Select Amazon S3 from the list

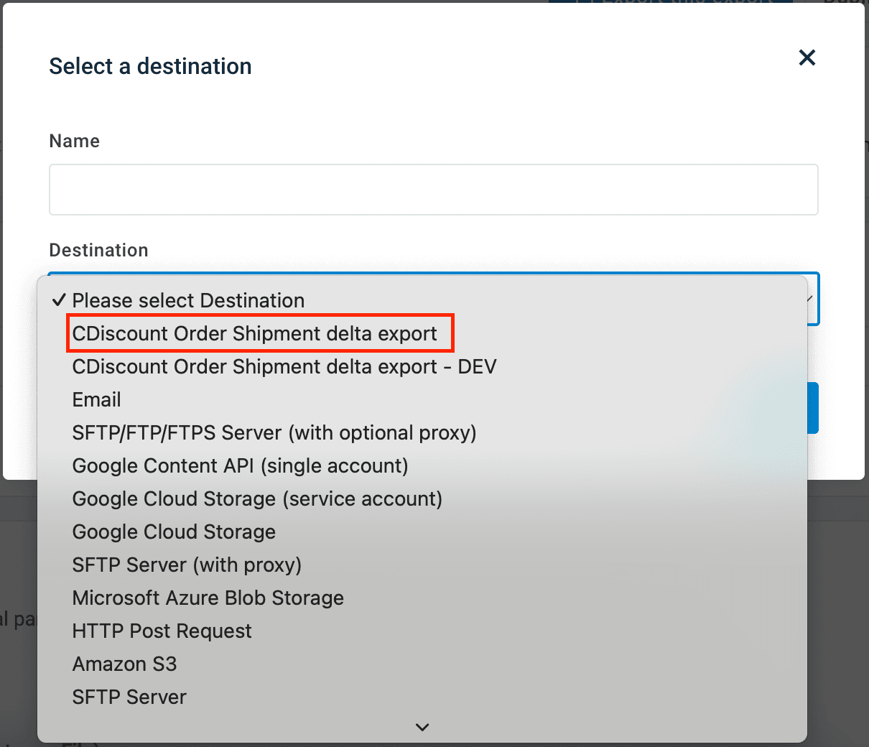(124, 664)
